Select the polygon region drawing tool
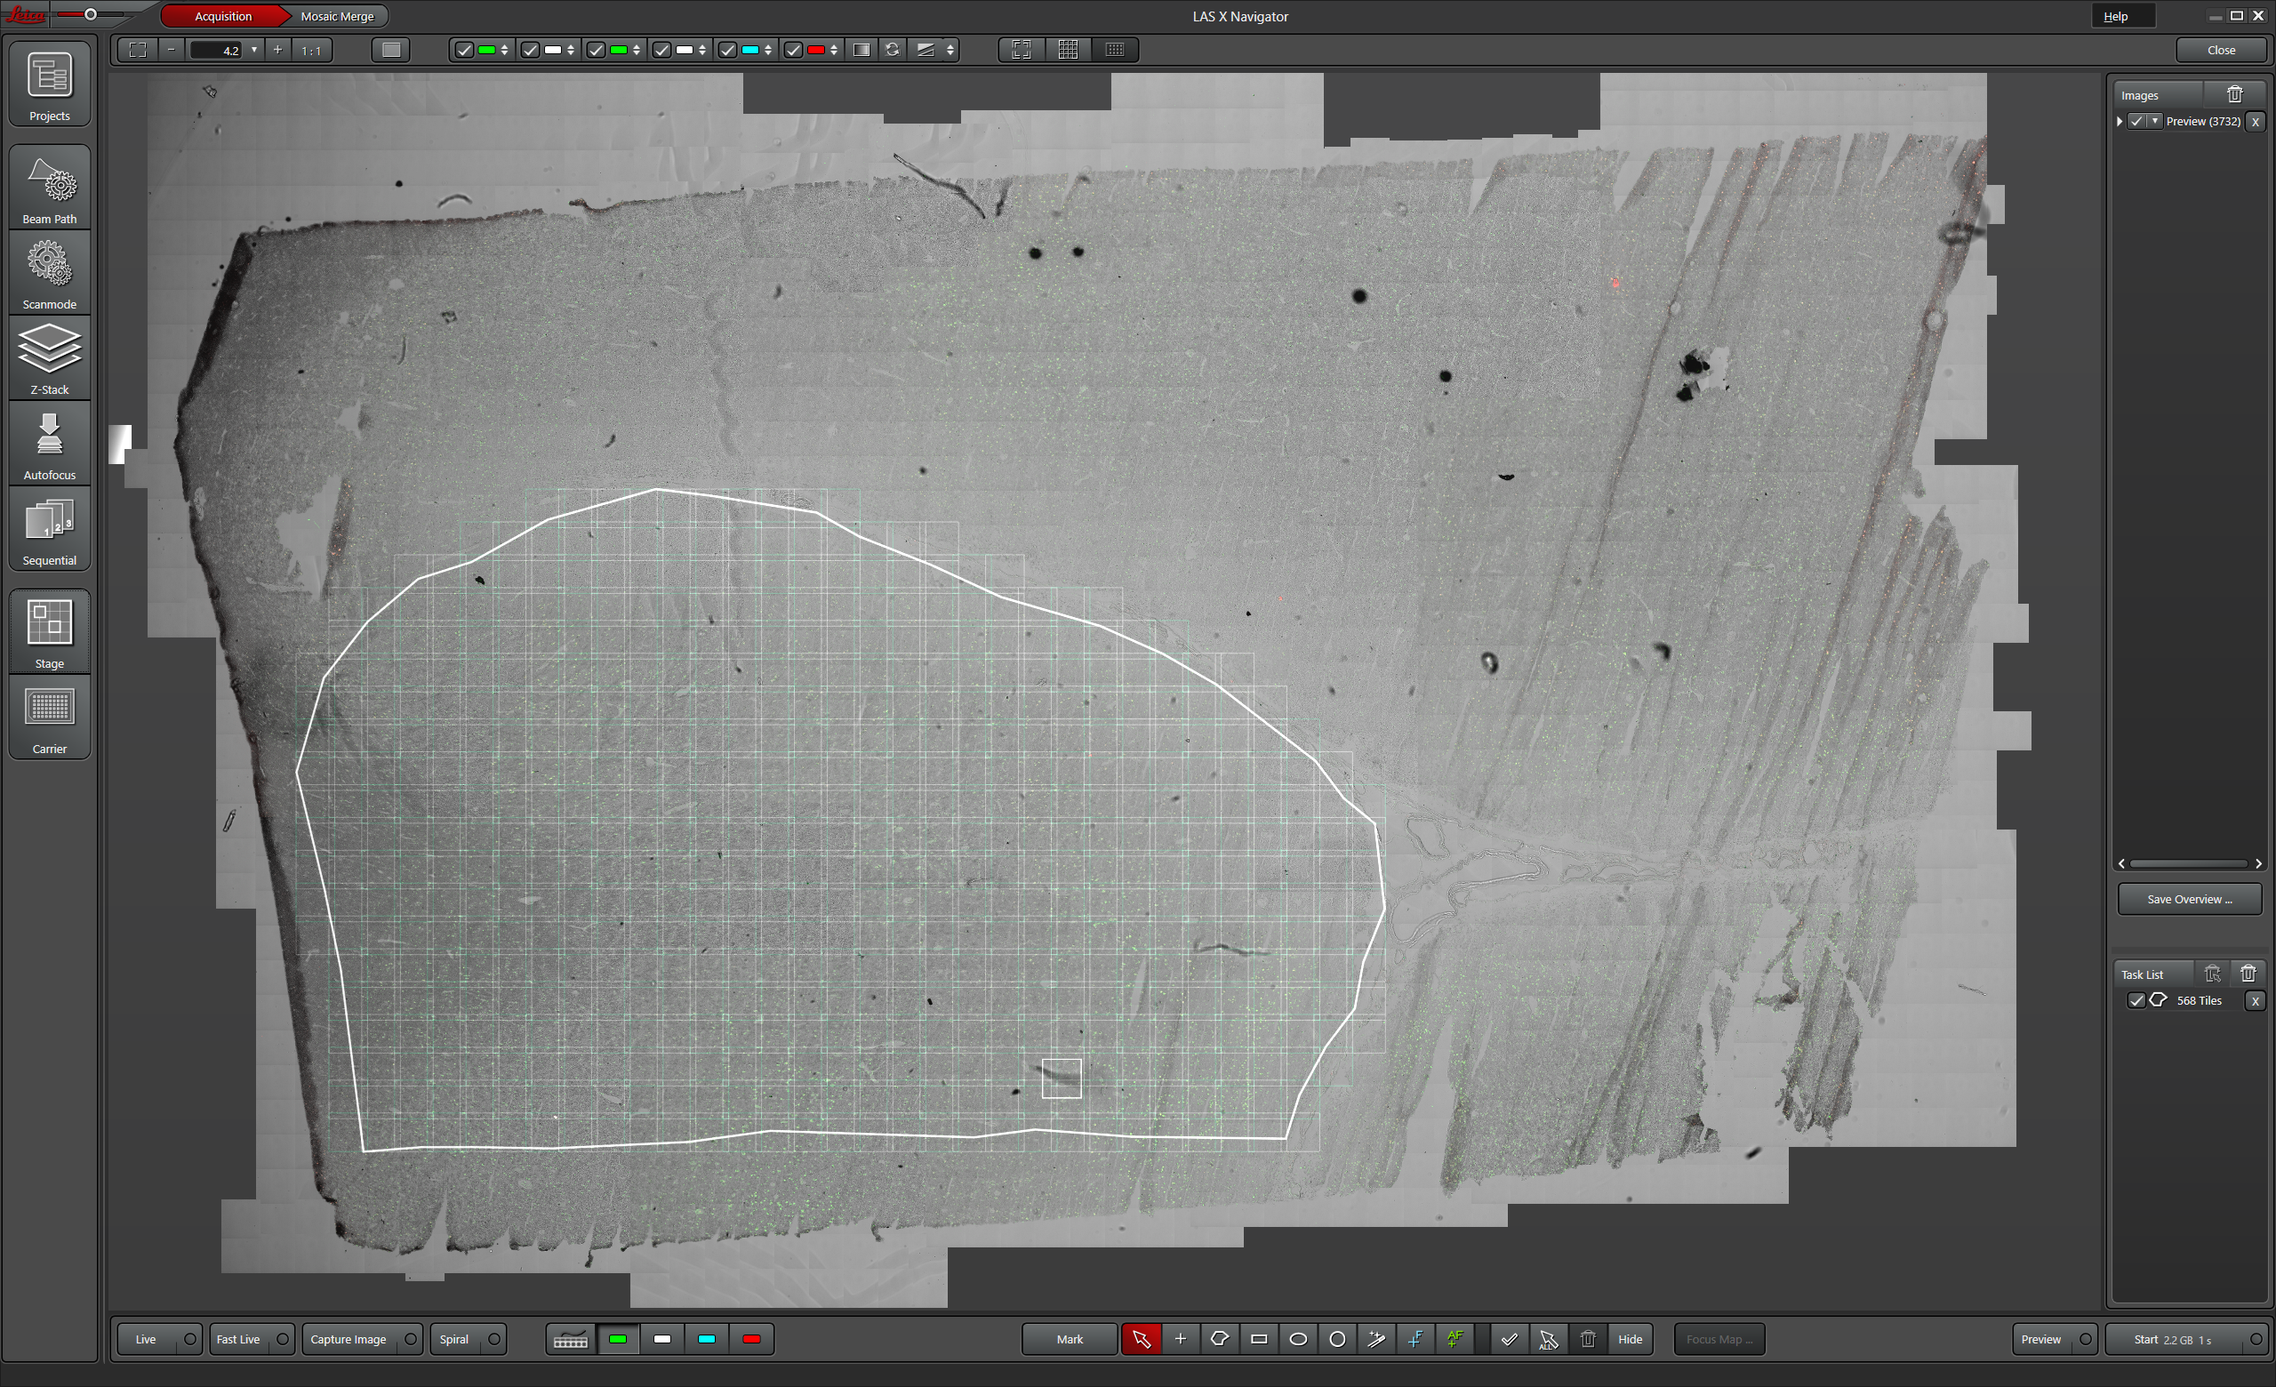Viewport: 2276px width, 1387px height. pos(1219,1339)
